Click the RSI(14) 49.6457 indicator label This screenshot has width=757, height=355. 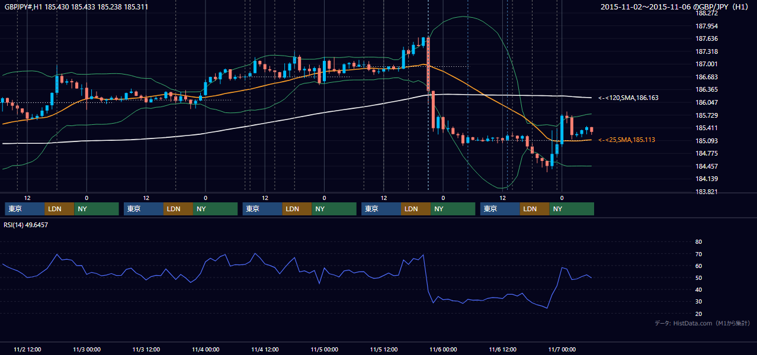26,225
